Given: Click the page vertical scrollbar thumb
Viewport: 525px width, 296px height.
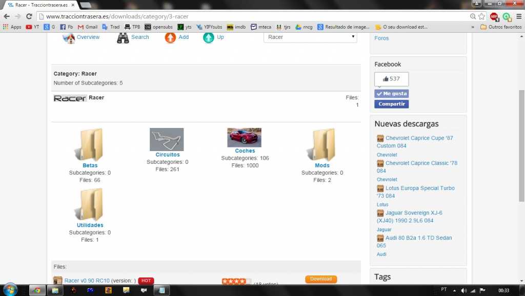Looking at the screenshot, I should coord(521,145).
